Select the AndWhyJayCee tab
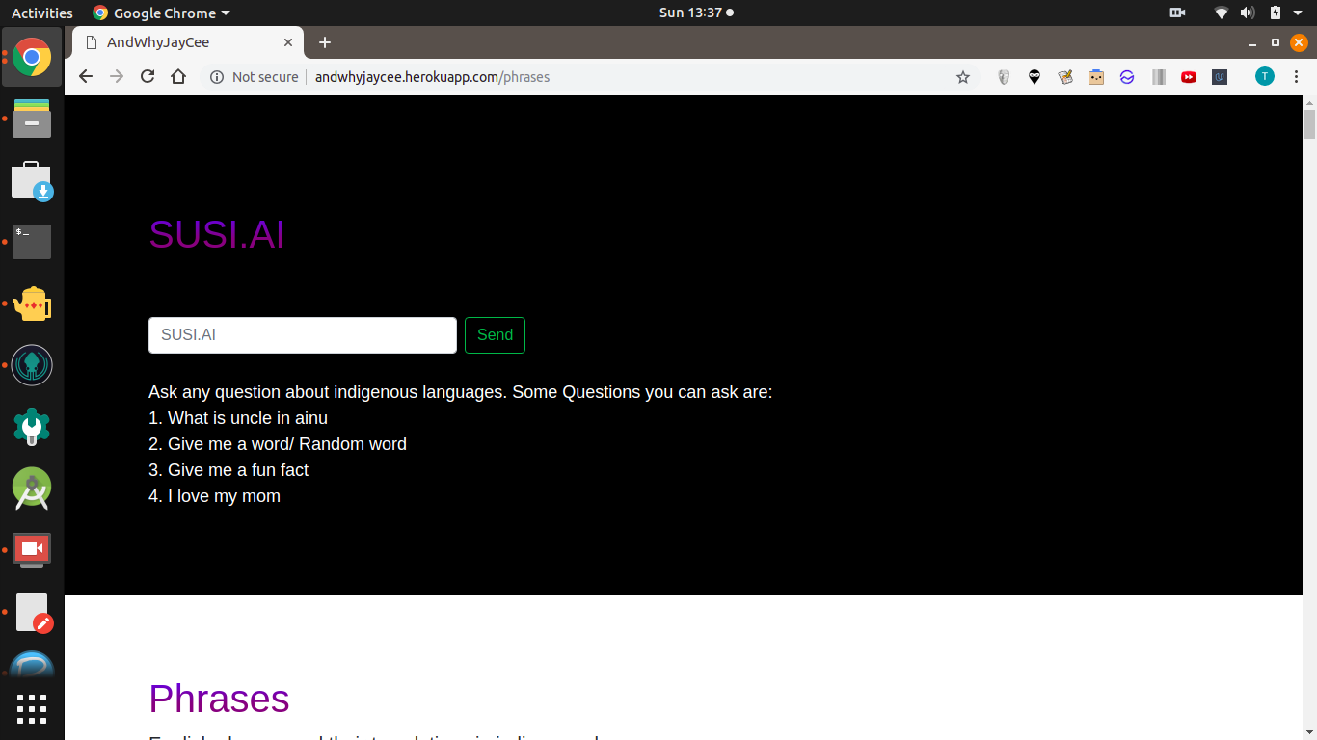This screenshot has height=740, width=1317. tap(188, 42)
